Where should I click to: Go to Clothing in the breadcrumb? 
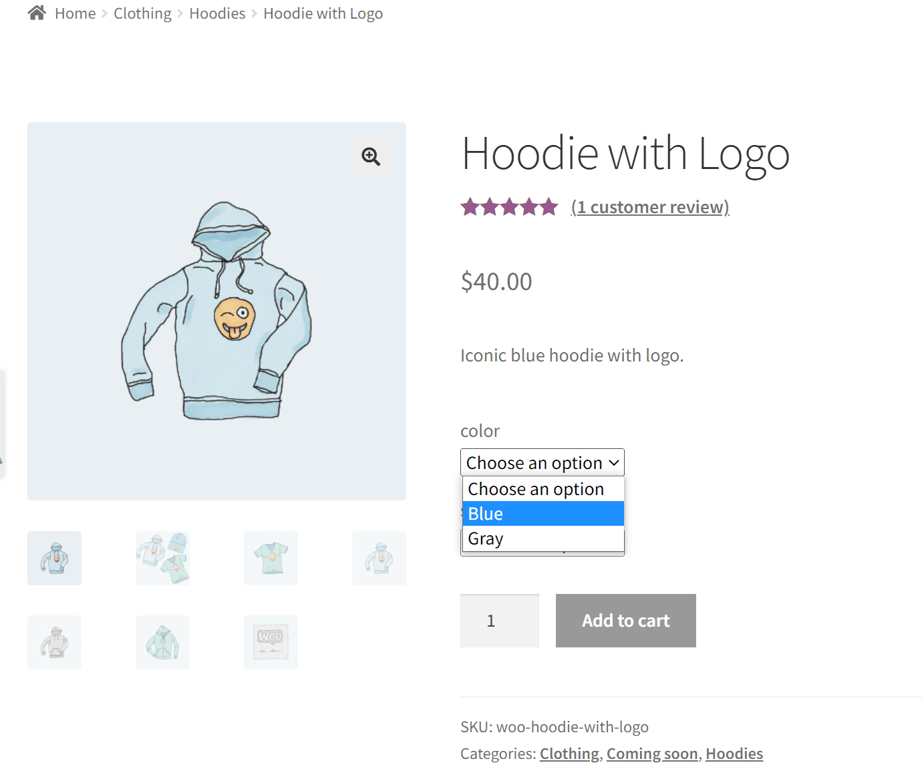click(x=142, y=13)
